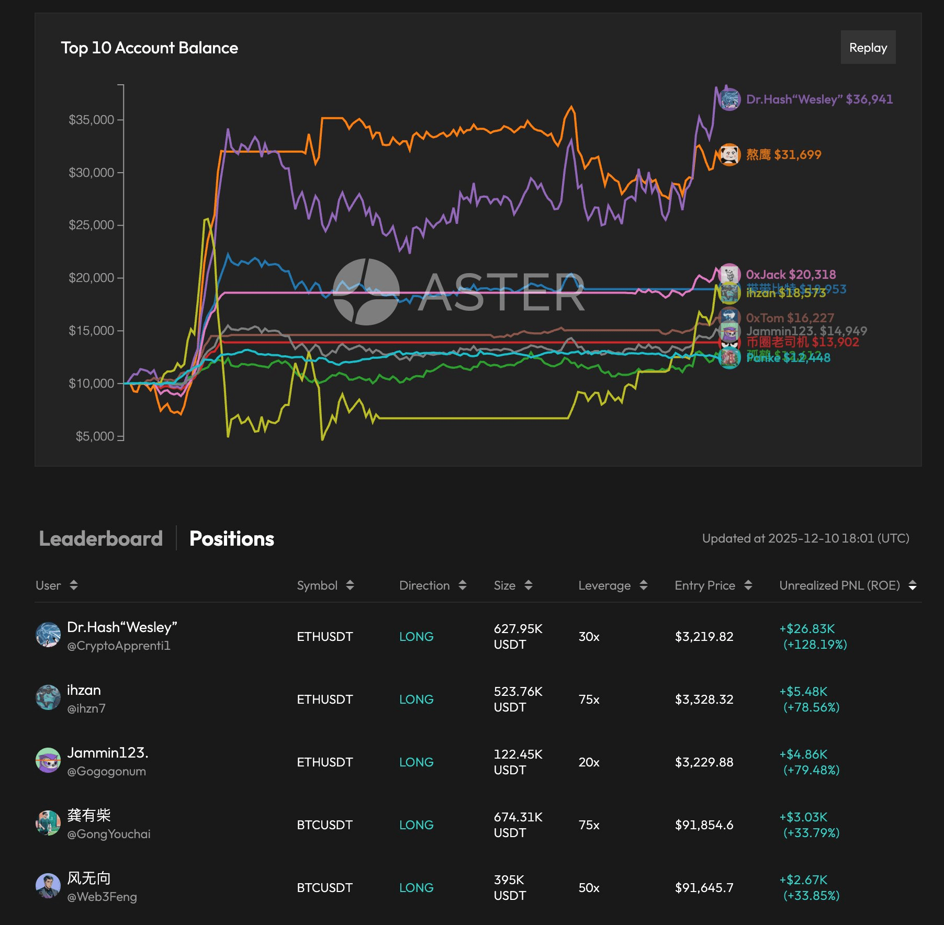Click the Replay button
This screenshot has width=944, height=925.
[x=868, y=48]
